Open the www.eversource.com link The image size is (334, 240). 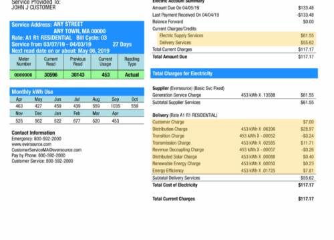31,144
